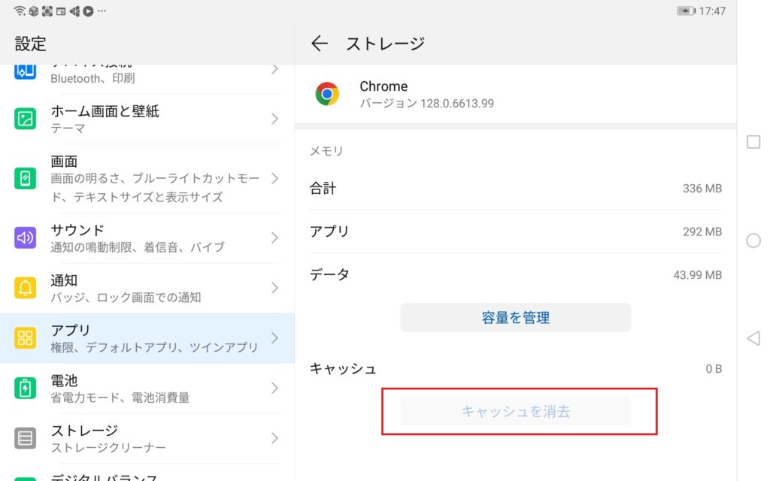Screen dimensions: 770x481
Task: Tap the green 画面 display icon
Action: (x=25, y=178)
